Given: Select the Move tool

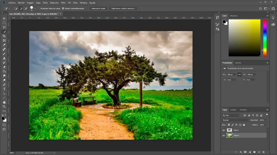Looking at the screenshot, I should [4, 19].
